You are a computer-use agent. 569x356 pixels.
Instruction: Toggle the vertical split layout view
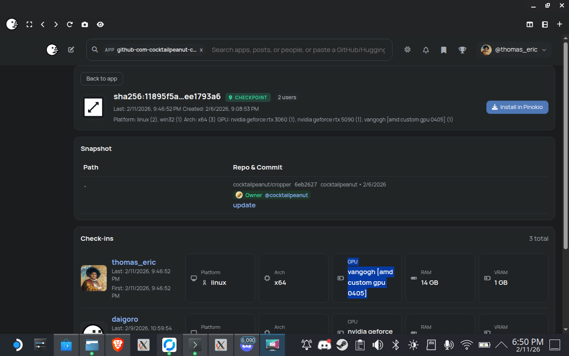[529, 24]
